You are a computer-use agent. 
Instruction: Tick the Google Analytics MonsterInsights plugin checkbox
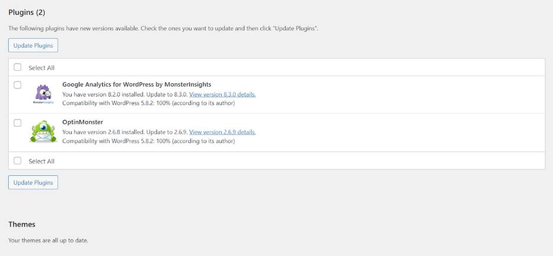(18, 85)
